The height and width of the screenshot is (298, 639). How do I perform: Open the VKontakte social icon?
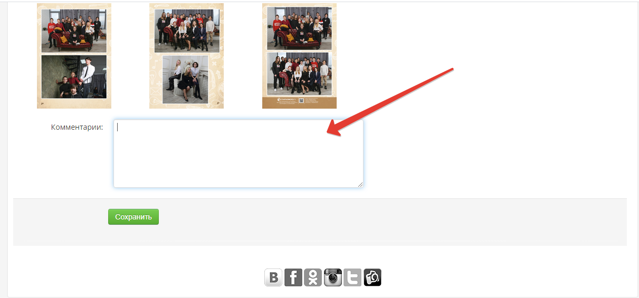(x=273, y=277)
